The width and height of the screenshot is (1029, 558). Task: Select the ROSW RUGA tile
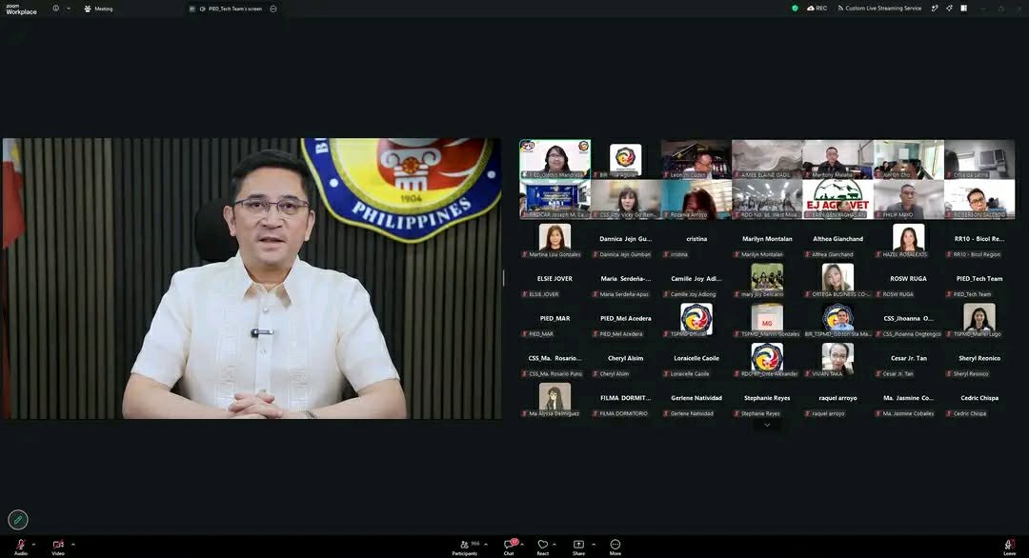[908, 281]
